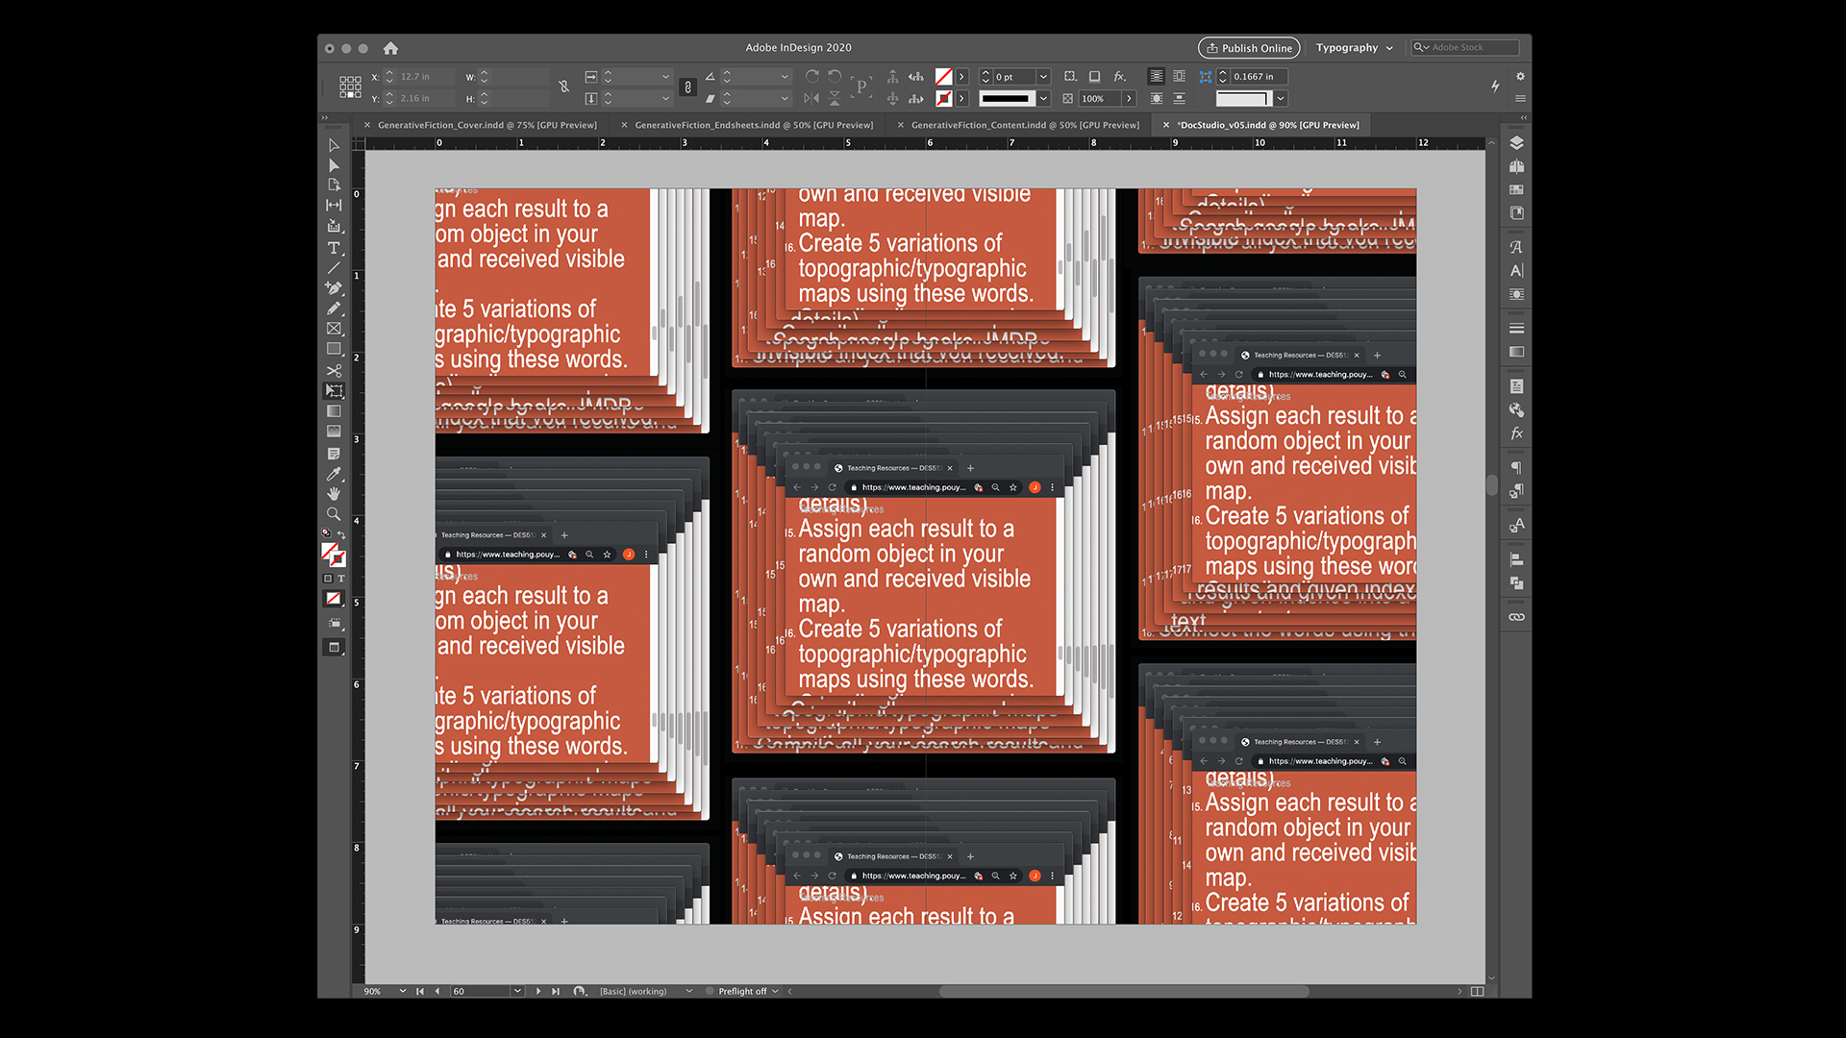1846x1038 pixels.
Task: Toggle split layout view button
Action: point(1478,991)
